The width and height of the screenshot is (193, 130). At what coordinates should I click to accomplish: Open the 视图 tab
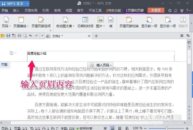(69, 10)
